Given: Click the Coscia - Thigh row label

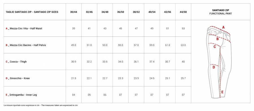Looking at the screenshot, I should tap(16, 62).
